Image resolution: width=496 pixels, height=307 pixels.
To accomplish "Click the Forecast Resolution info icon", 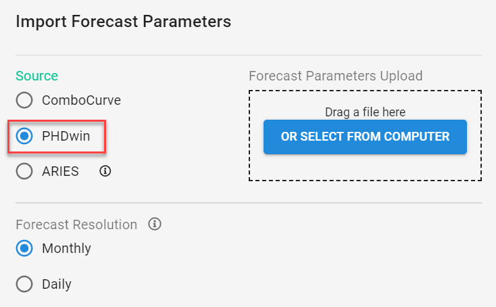I will (155, 224).
